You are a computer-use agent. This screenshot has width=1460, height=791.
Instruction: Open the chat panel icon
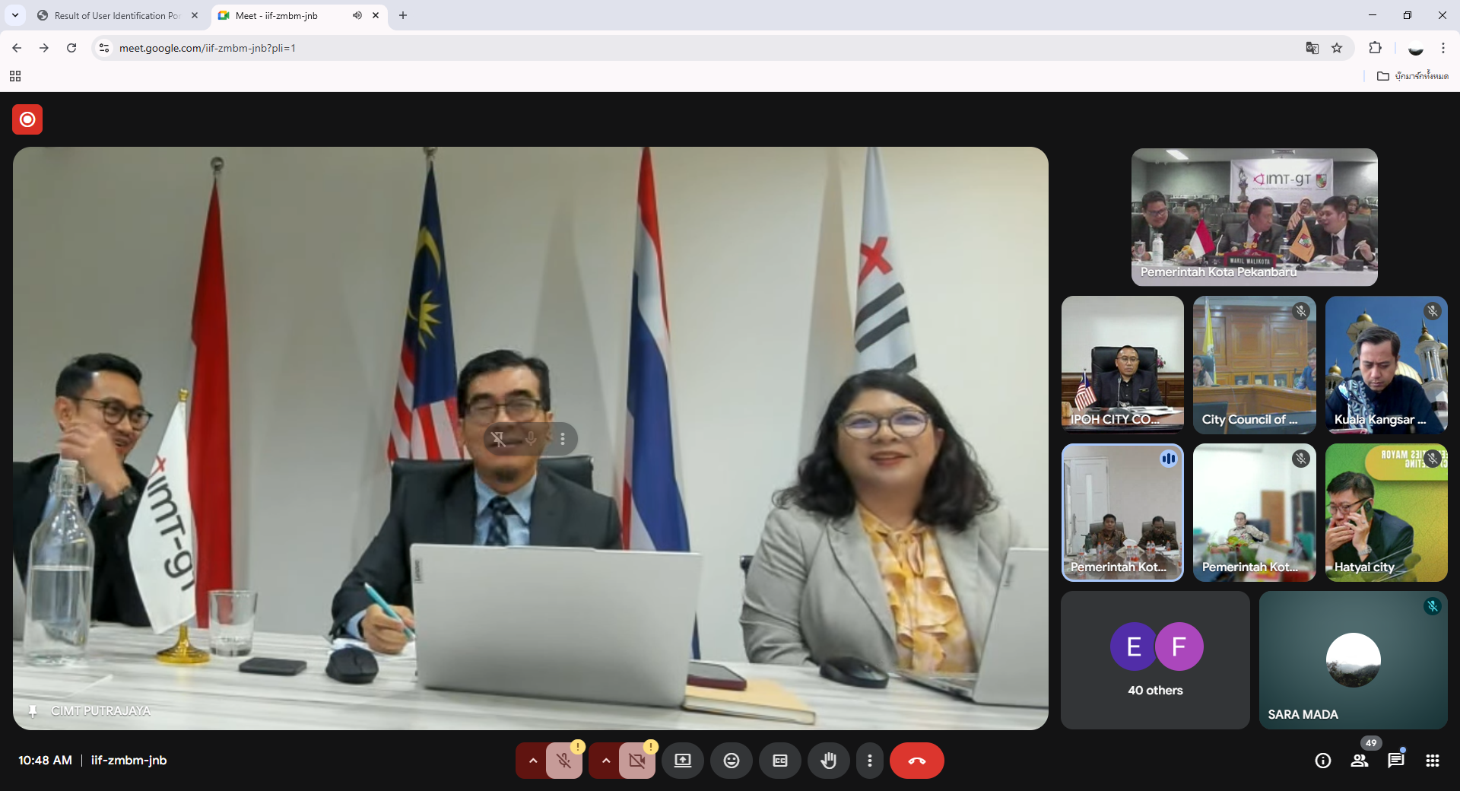(1395, 761)
